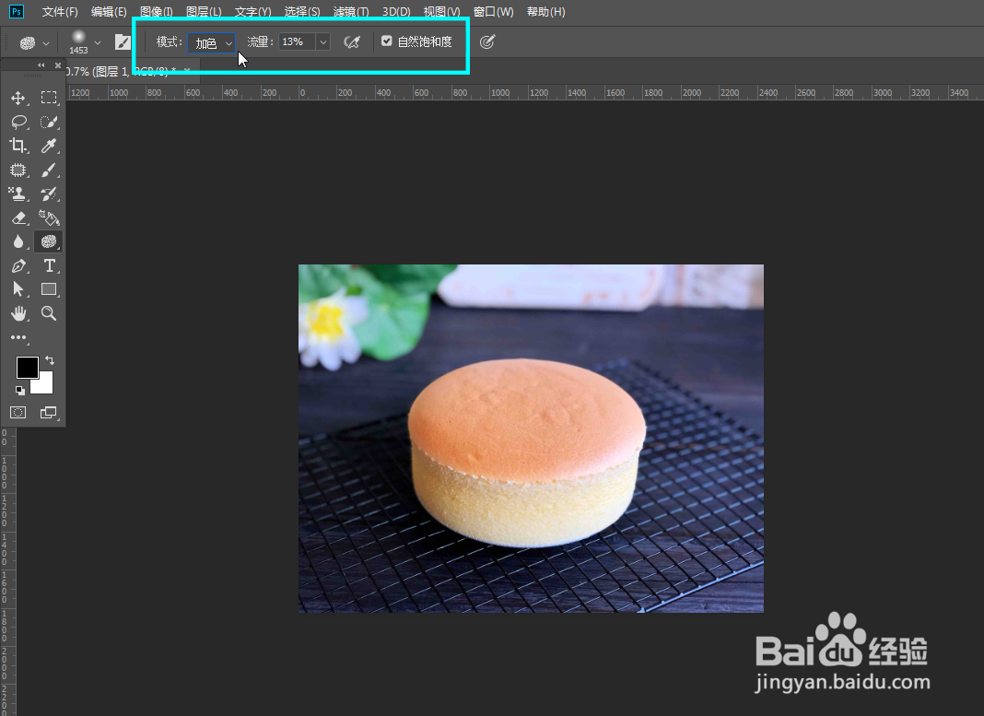This screenshot has height=716, width=984.
Task: Toggle the brush settings panel
Action: click(x=123, y=42)
